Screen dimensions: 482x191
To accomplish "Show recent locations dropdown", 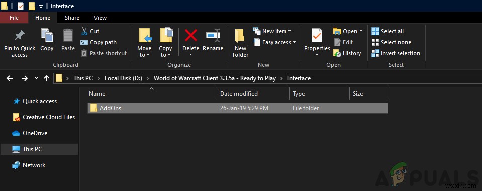I will (36, 78).
